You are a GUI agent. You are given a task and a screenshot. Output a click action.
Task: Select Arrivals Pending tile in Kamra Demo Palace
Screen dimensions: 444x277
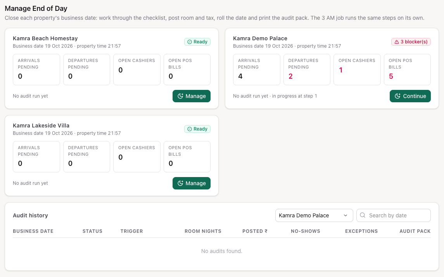tap(257, 70)
